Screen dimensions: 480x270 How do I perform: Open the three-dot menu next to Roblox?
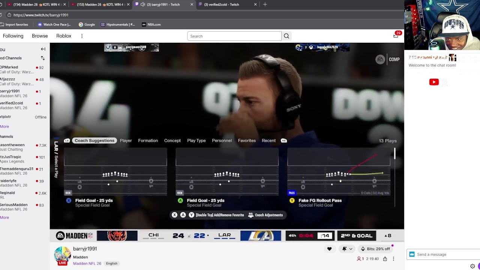(82, 36)
